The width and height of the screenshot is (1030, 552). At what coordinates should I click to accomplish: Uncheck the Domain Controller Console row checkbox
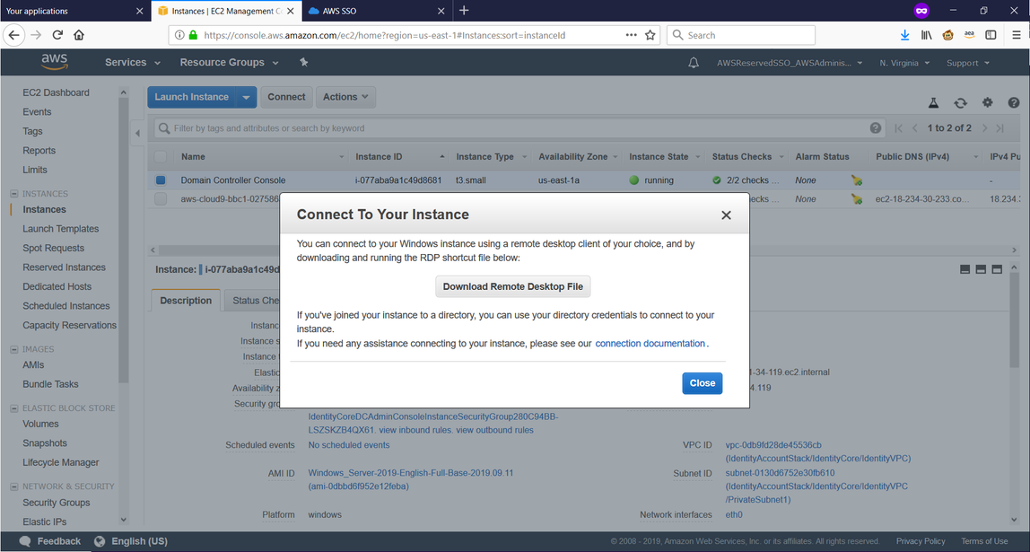[161, 180]
